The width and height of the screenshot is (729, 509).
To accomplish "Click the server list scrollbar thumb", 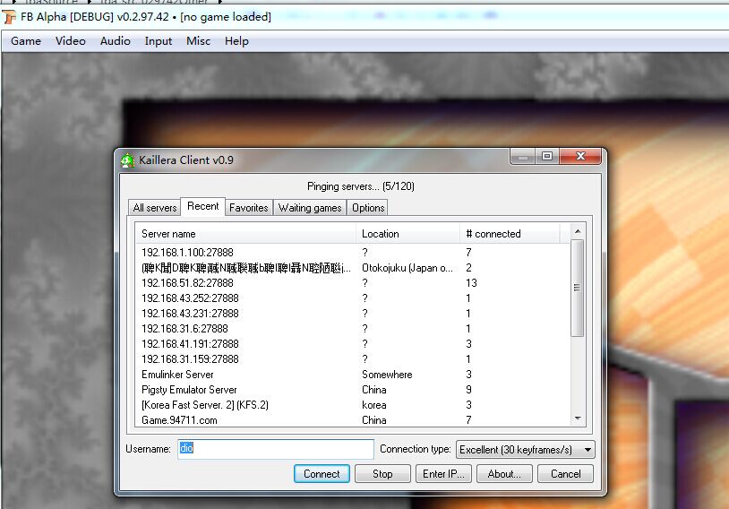I will click(x=578, y=288).
